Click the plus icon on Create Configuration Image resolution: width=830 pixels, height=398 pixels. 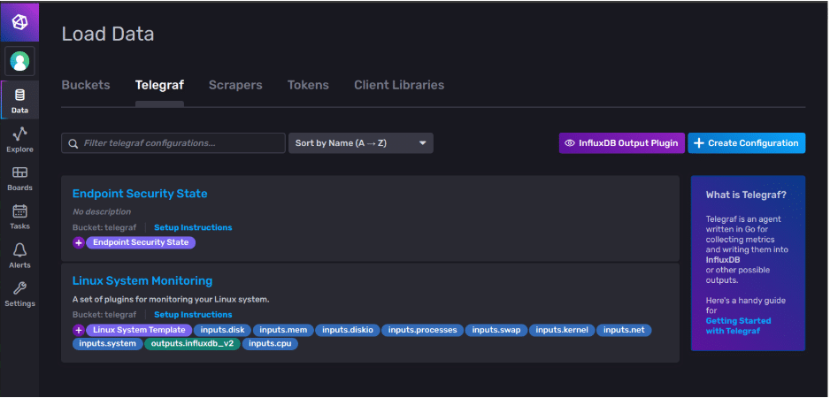coord(699,143)
